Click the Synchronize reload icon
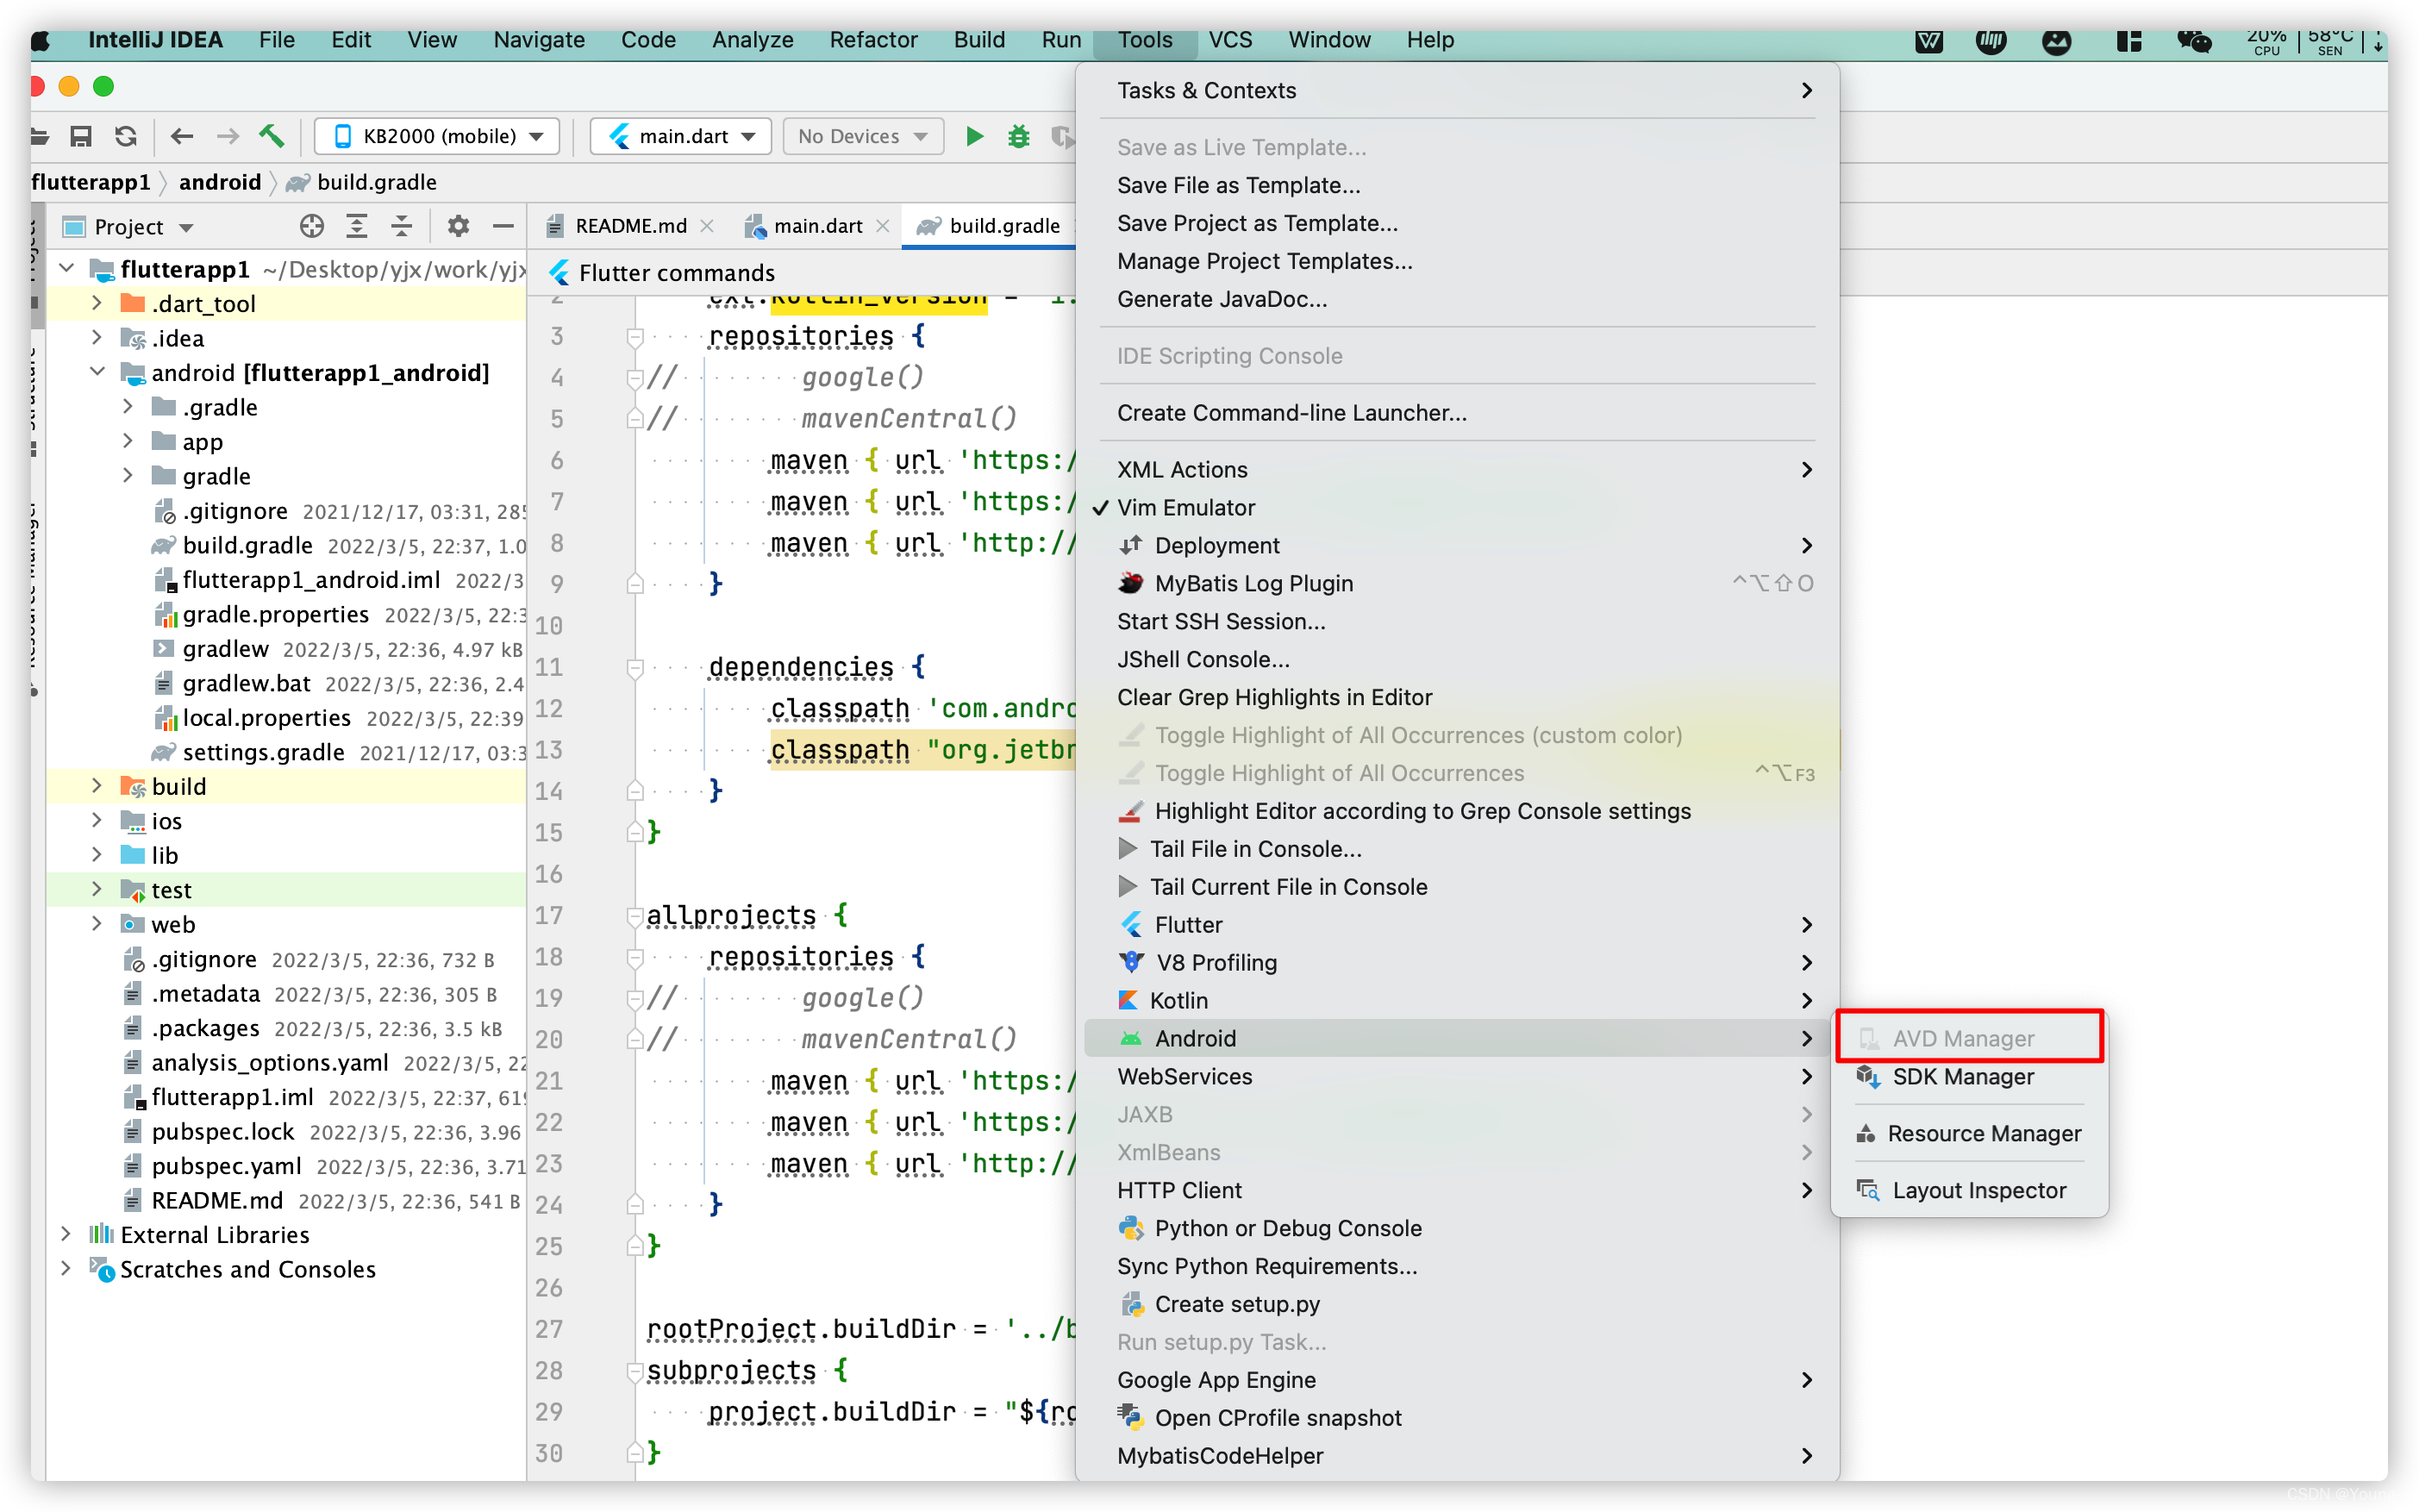Screen dimensions: 2419x1512 (125, 136)
